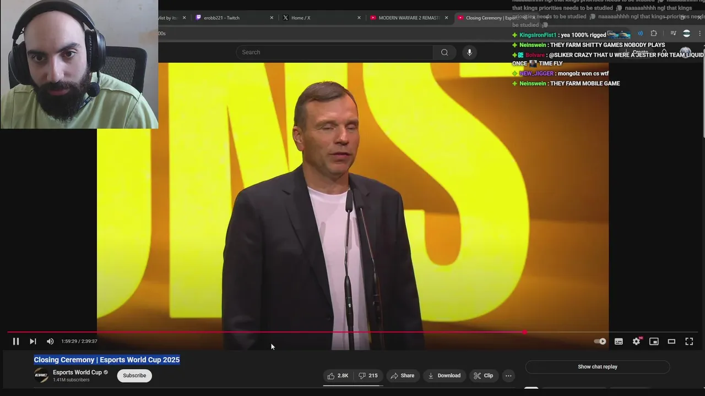705x396 pixels.
Task: Click the 1:59:29 / 2:39:37 time display
Action: [79, 342]
